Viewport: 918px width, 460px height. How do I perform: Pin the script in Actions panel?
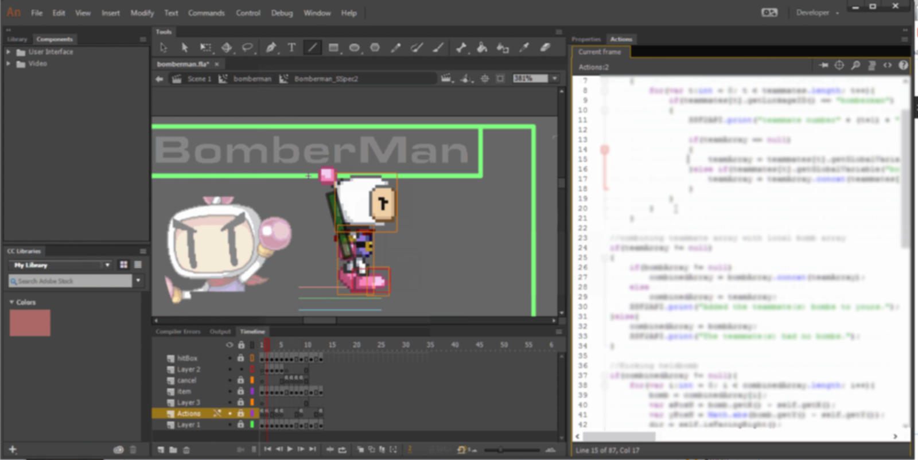823,65
